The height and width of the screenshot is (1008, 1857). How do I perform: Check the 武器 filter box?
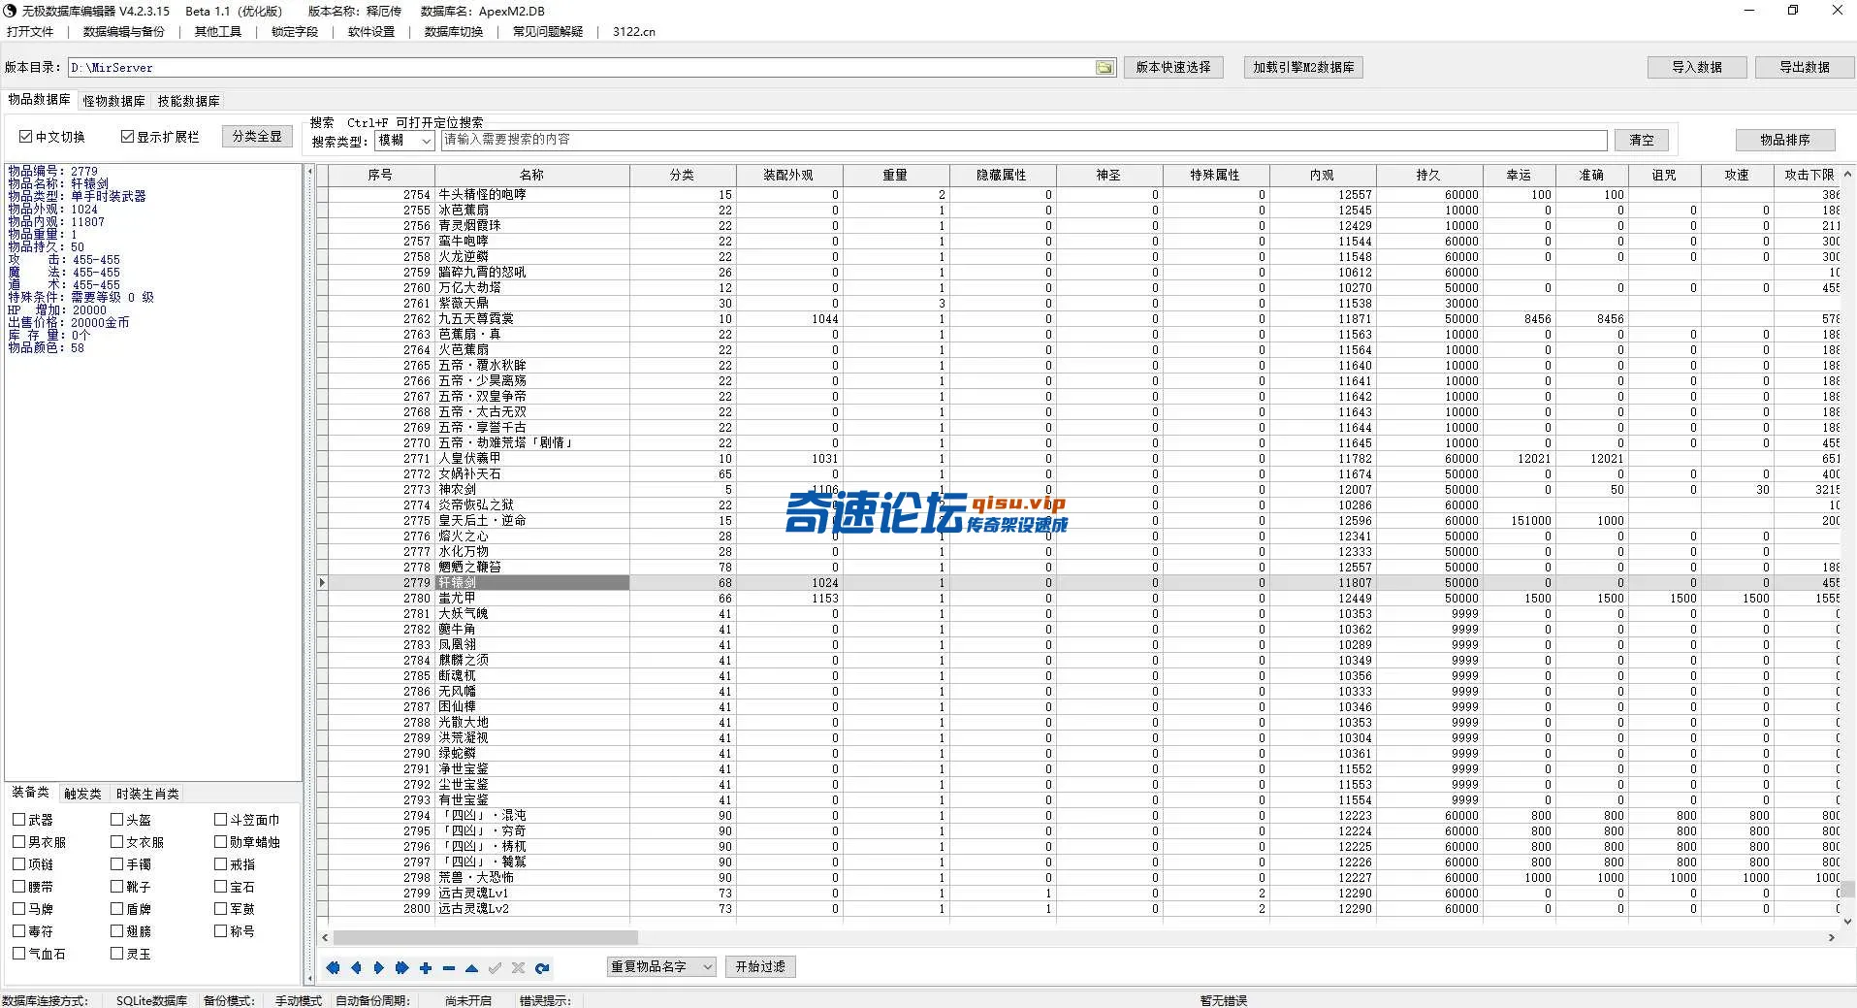tap(18, 820)
